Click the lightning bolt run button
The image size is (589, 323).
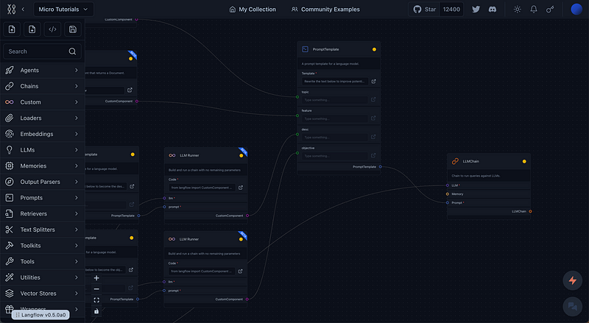(x=571, y=281)
